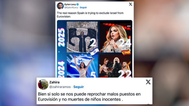Image resolution: width=189 pixels, height=106 pixels.
Task: Open the 2024 Spain performance photo
Action: click(x=115, y=66)
